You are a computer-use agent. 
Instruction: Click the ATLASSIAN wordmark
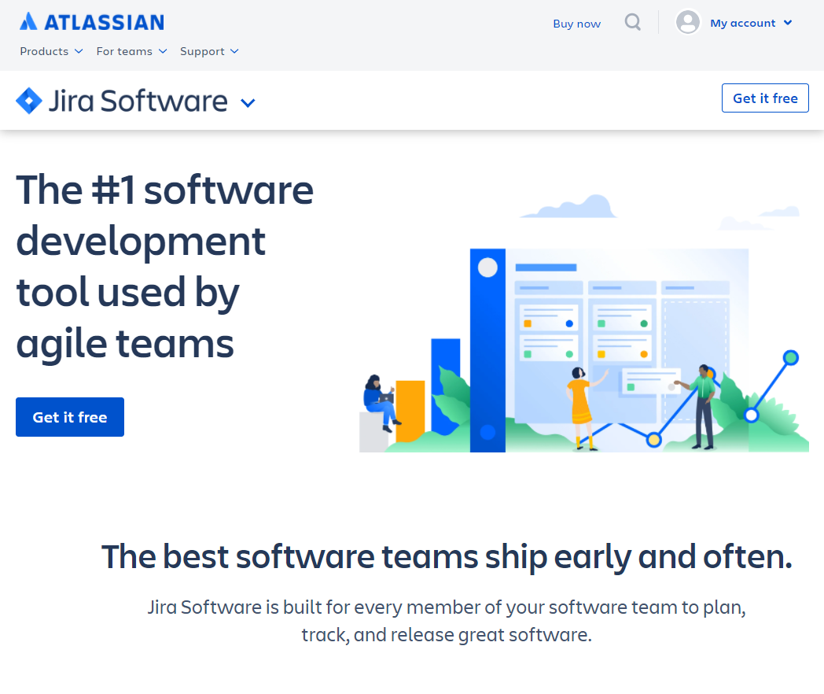point(104,23)
